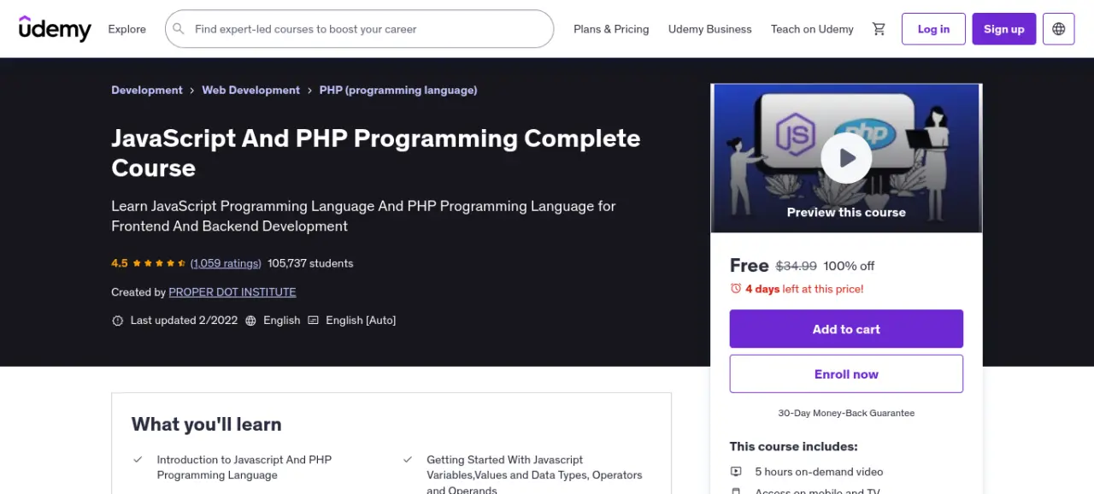Open the shopping cart icon
The height and width of the screenshot is (494, 1094).
pyautogui.click(x=879, y=29)
